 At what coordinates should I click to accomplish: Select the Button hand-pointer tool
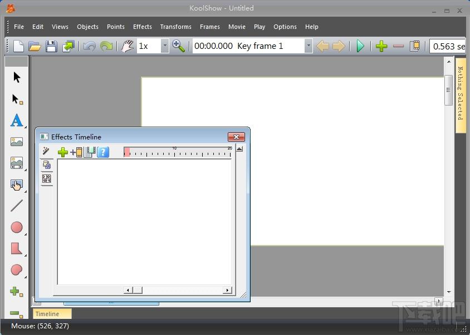[x=17, y=185]
